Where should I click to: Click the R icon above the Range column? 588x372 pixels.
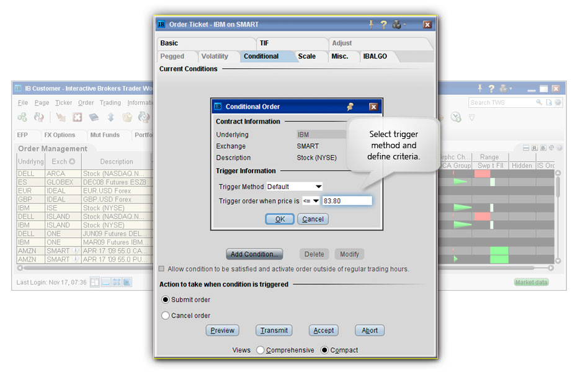click(535, 148)
